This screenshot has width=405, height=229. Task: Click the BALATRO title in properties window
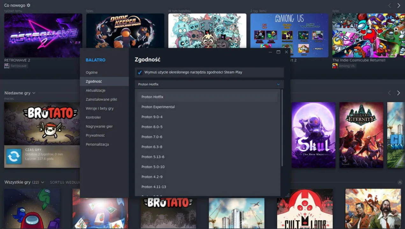click(95, 60)
